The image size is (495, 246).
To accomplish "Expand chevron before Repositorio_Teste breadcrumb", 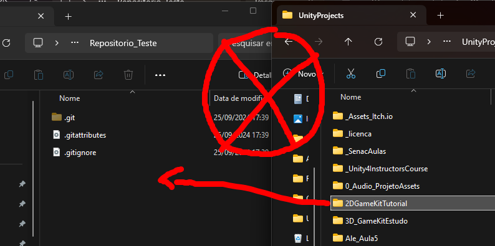I will click(57, 43).
